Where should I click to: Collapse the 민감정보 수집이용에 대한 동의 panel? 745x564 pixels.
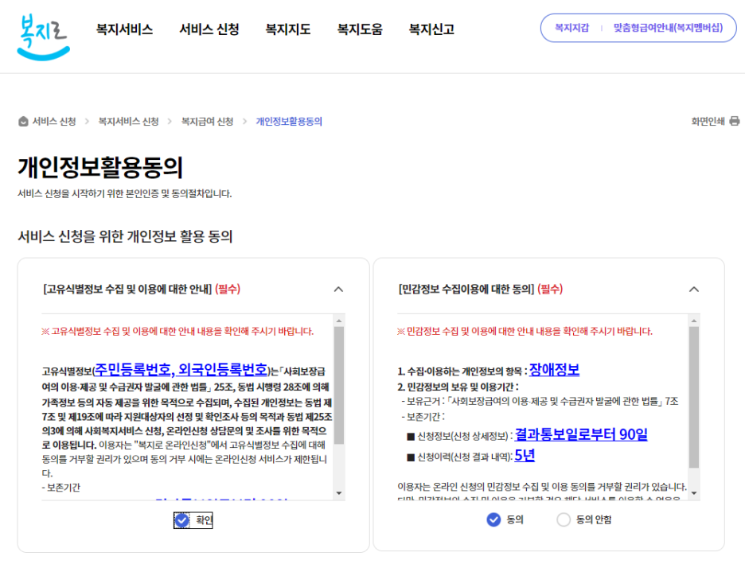coord(694,290)
